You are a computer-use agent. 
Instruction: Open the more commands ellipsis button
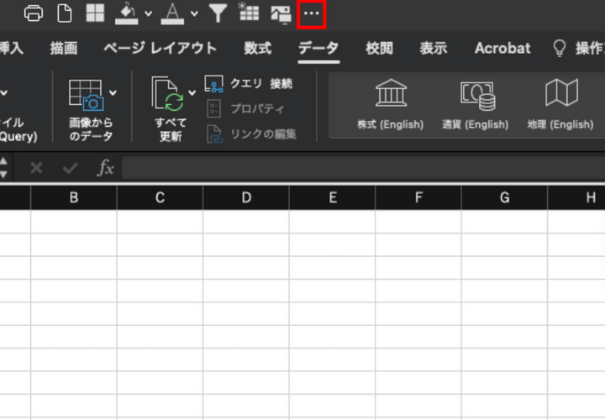tap(311, 13)
